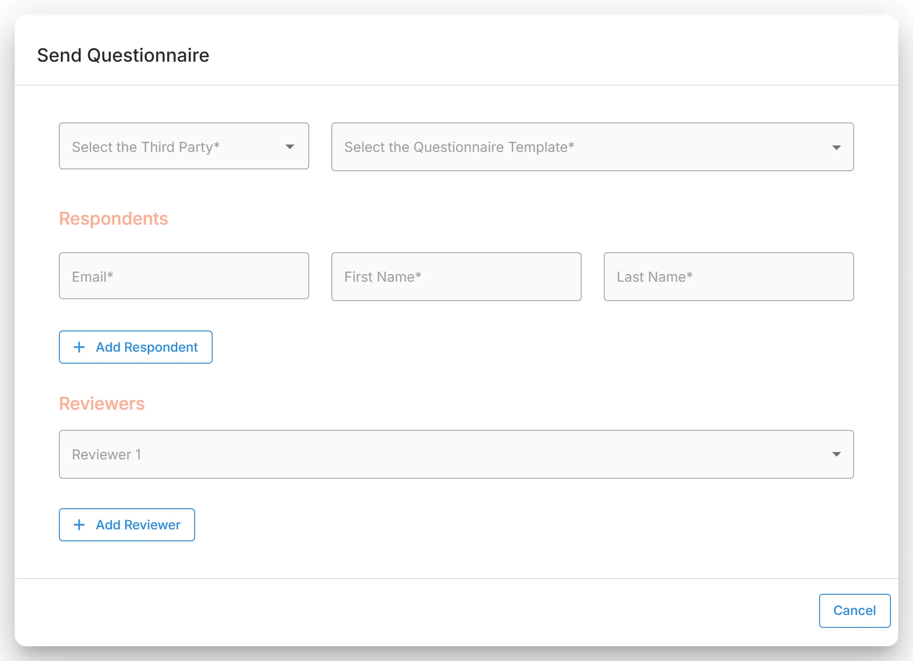Click the Send Questionnaire title

click(x=123, y=55)
